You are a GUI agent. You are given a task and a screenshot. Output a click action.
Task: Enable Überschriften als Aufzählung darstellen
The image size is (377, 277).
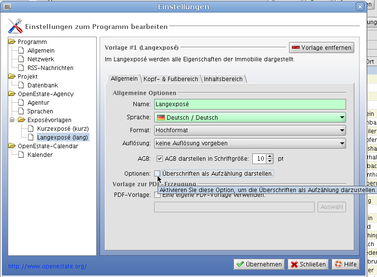[158, 173]
